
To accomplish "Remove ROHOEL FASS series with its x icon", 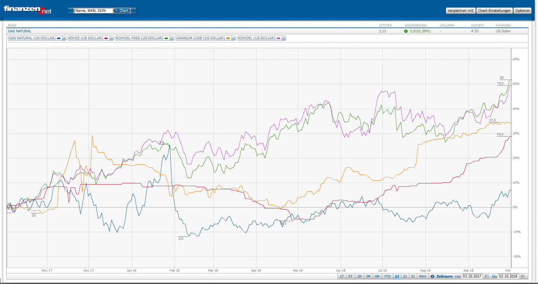I will (172, 38).
